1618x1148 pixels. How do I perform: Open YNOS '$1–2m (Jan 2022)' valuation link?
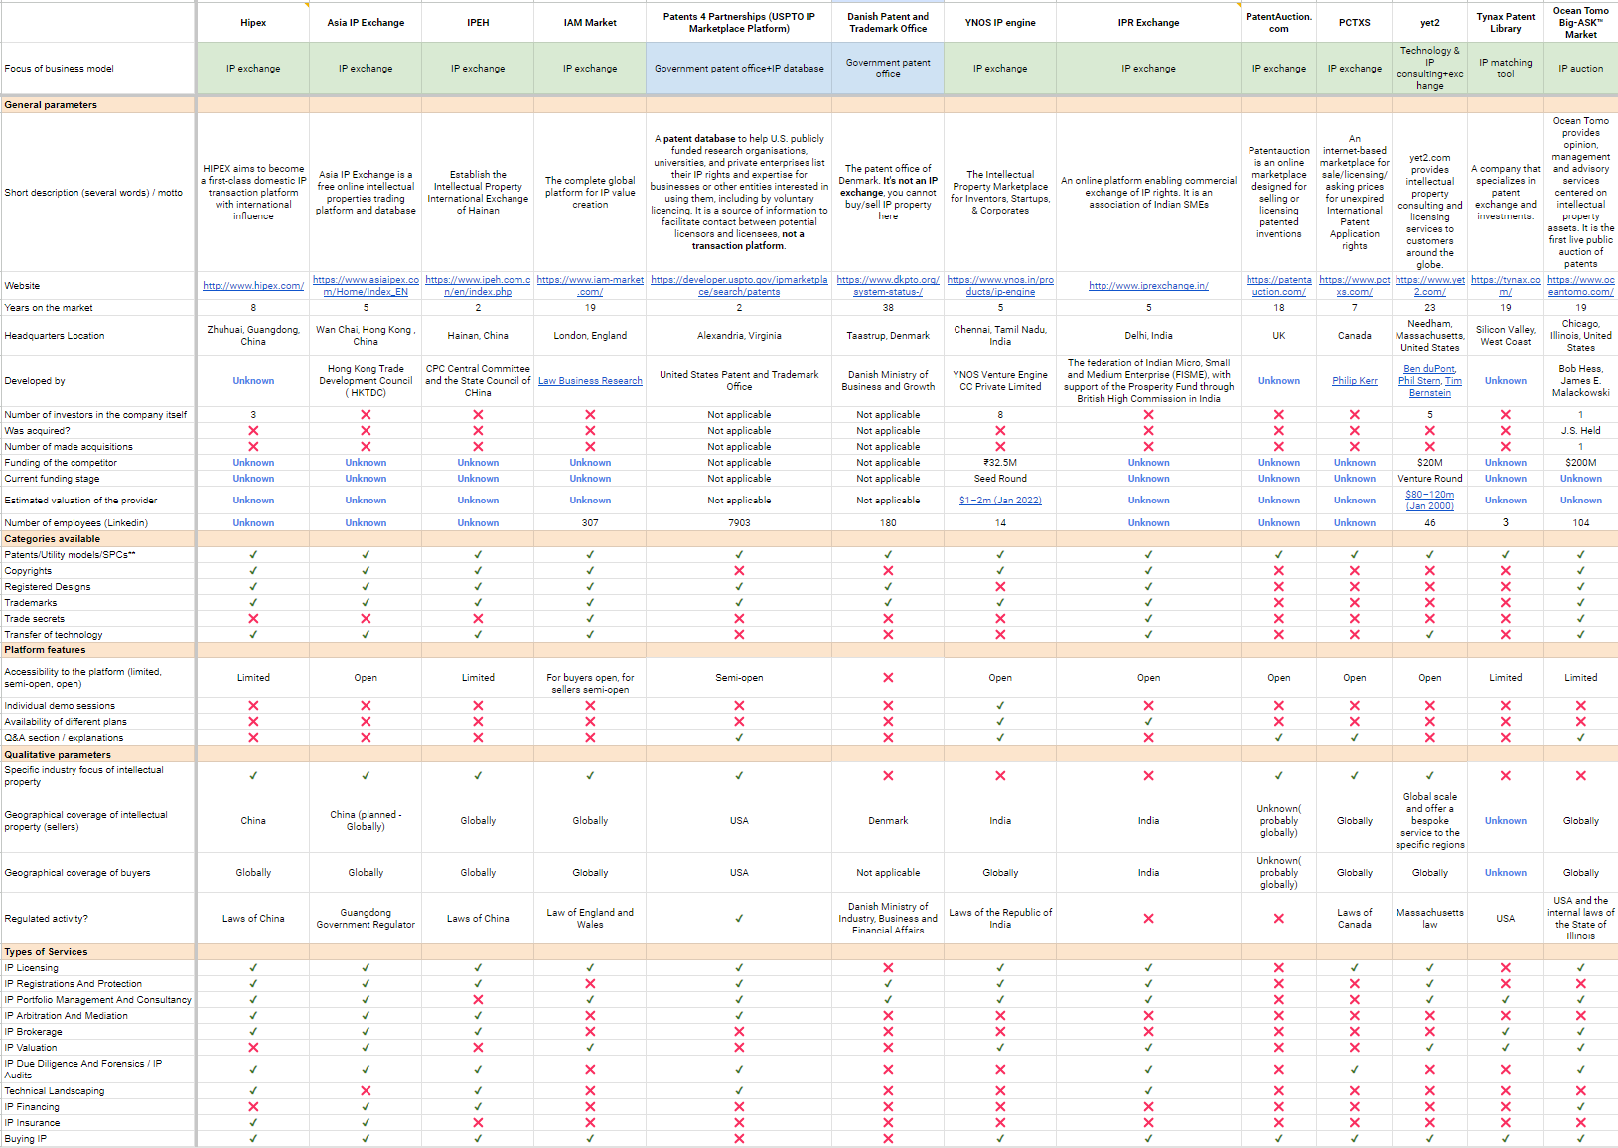[x=1000, y=501]
